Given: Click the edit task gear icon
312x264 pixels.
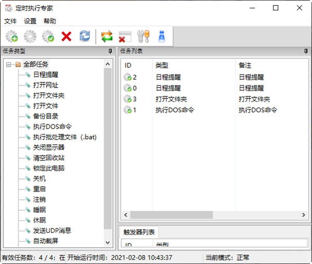Looking at the screenshot, I should point(30,36).
